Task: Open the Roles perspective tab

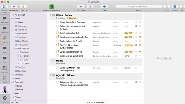Action: pyautogui.click(x=5, y=59)
